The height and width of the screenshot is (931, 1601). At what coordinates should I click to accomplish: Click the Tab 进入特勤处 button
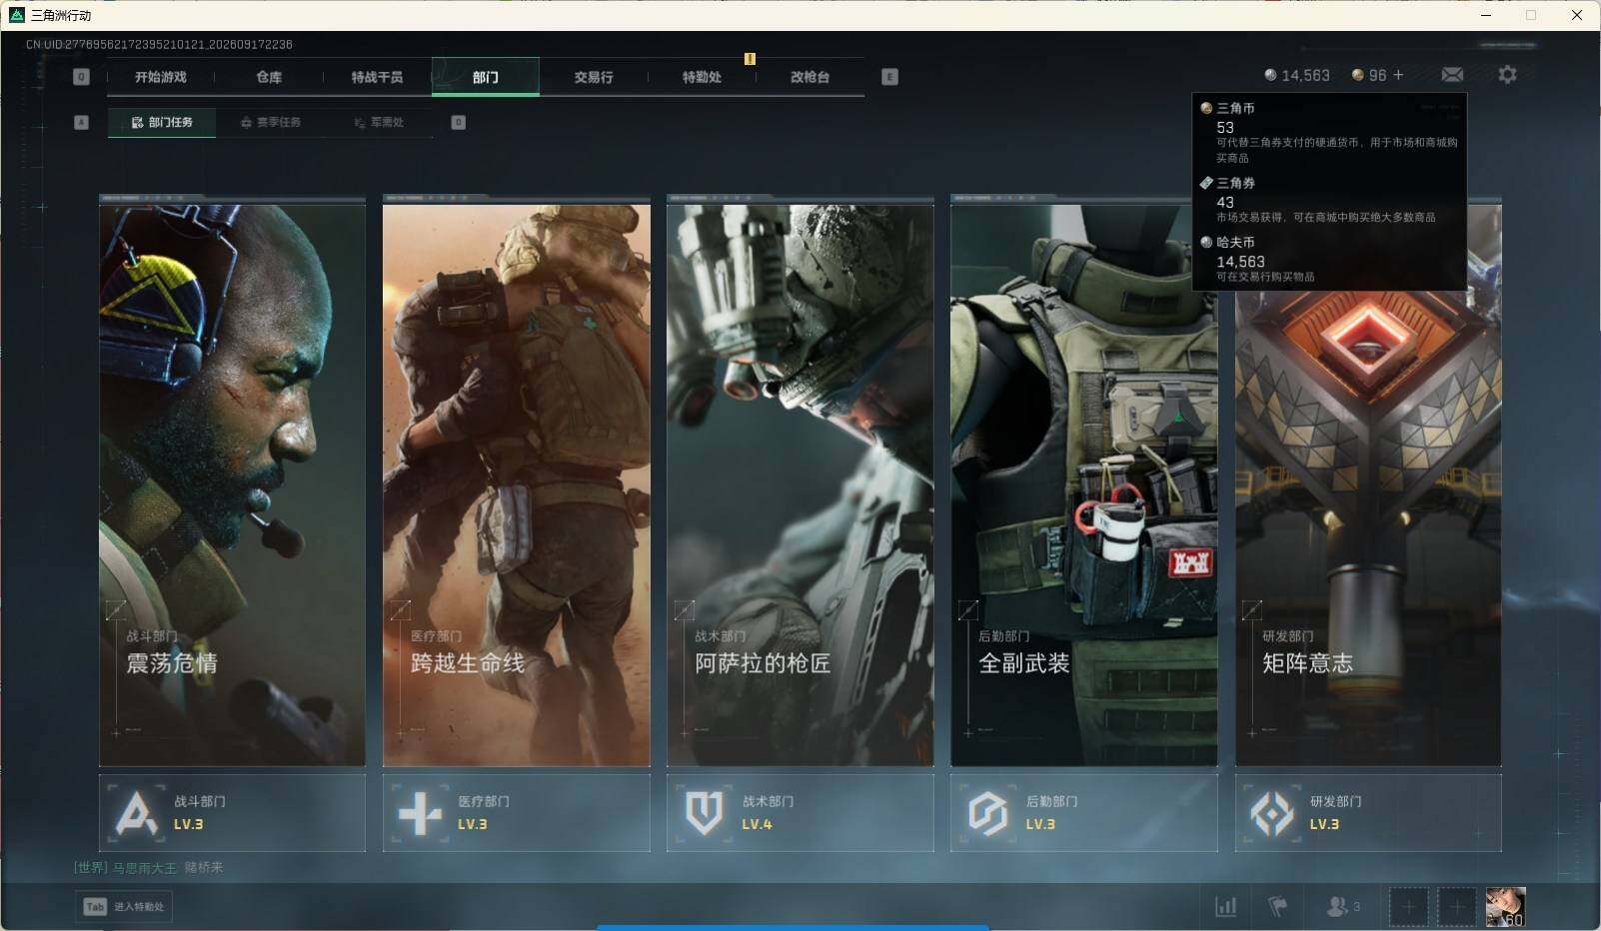pyautogui.click(x=124, y=907)
